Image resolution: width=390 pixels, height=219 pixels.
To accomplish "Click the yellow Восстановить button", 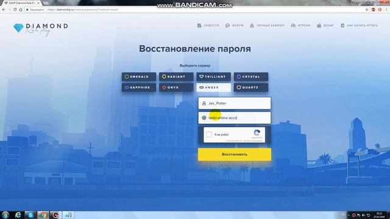I will click(x=234, y=154).
